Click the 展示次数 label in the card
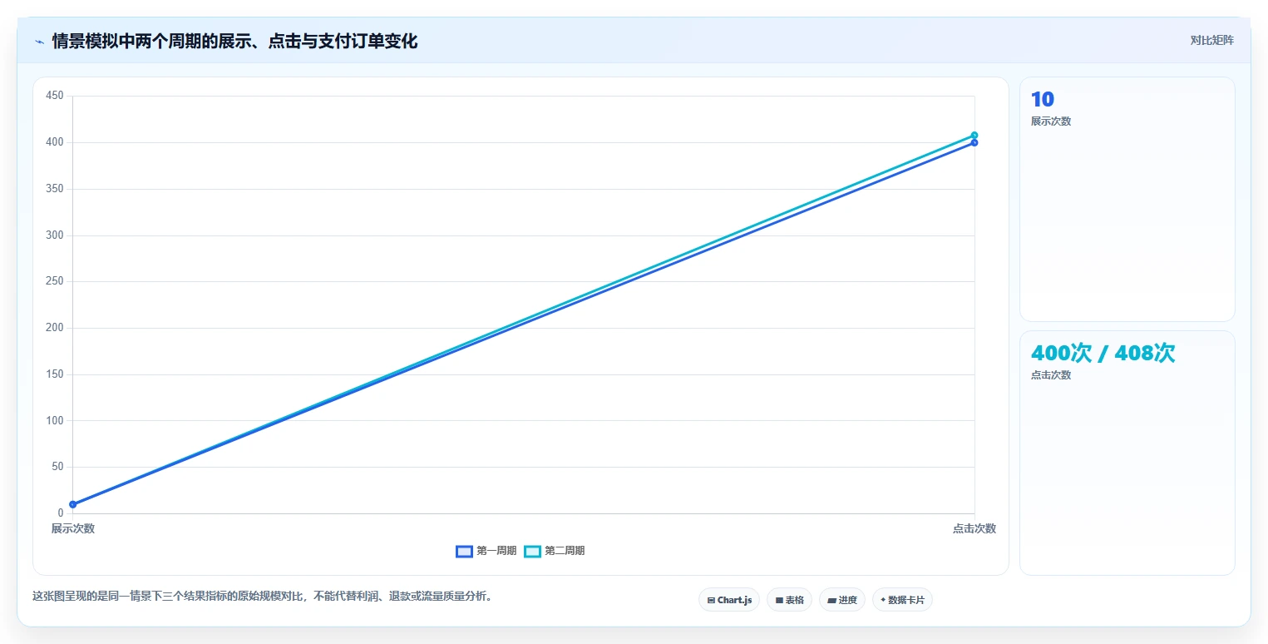The height and width of the screenshot is (644, 1268). coord(1051,121)
